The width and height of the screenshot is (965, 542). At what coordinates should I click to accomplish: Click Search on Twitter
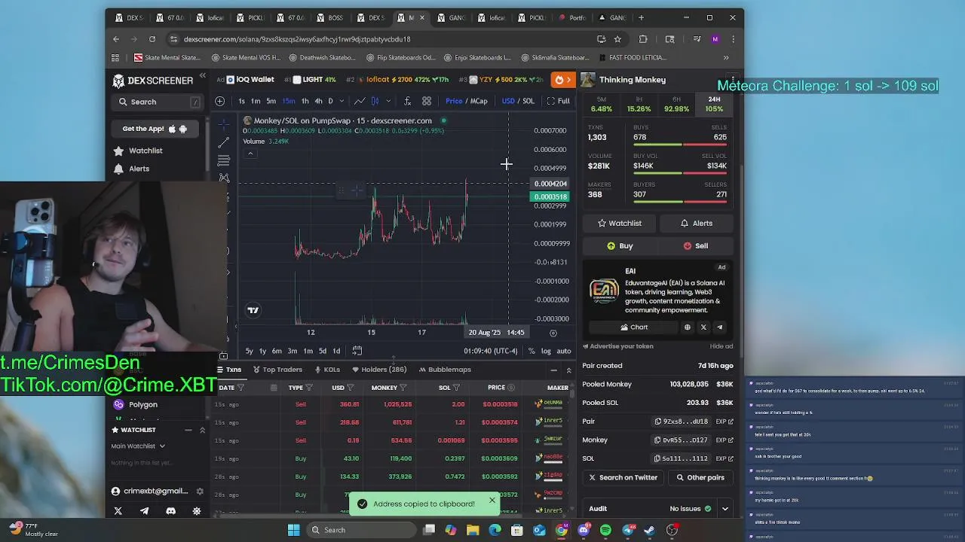(x=623, y=477)
